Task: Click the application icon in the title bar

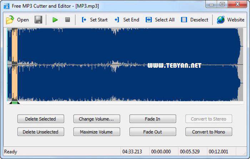Action: click(6, 6)
